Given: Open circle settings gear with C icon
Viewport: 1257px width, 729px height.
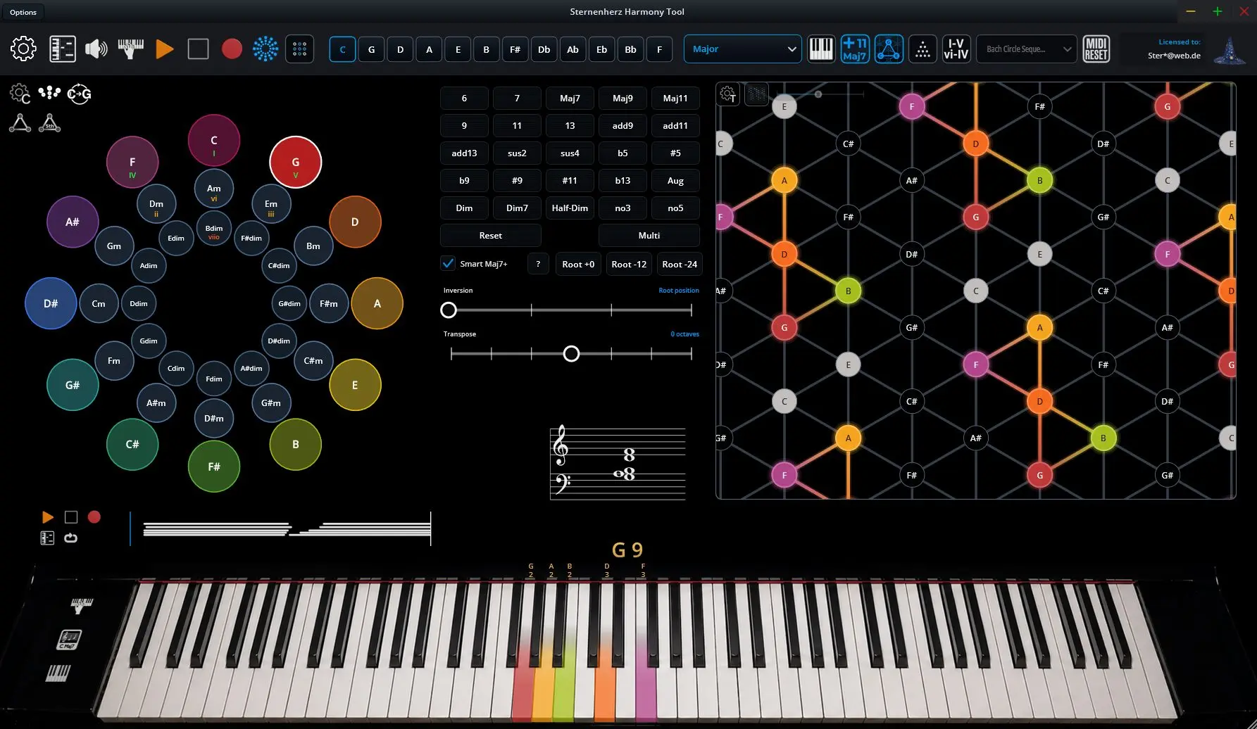Looking at the screenshot, I should pos(20,94).
